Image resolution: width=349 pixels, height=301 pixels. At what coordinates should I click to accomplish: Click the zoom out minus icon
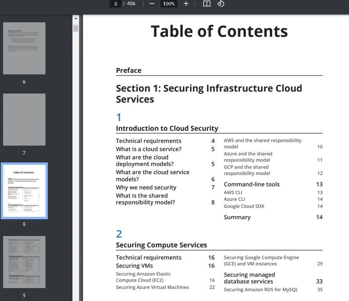[152, 4]
